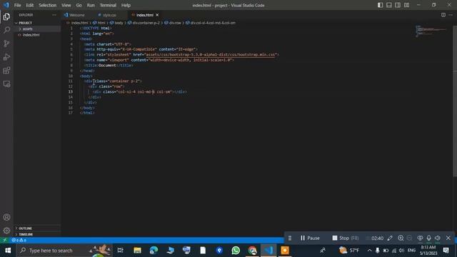Click the div.row breadcrumb
The width and height of the screenshot is (457, 257).
coord(173,23)
